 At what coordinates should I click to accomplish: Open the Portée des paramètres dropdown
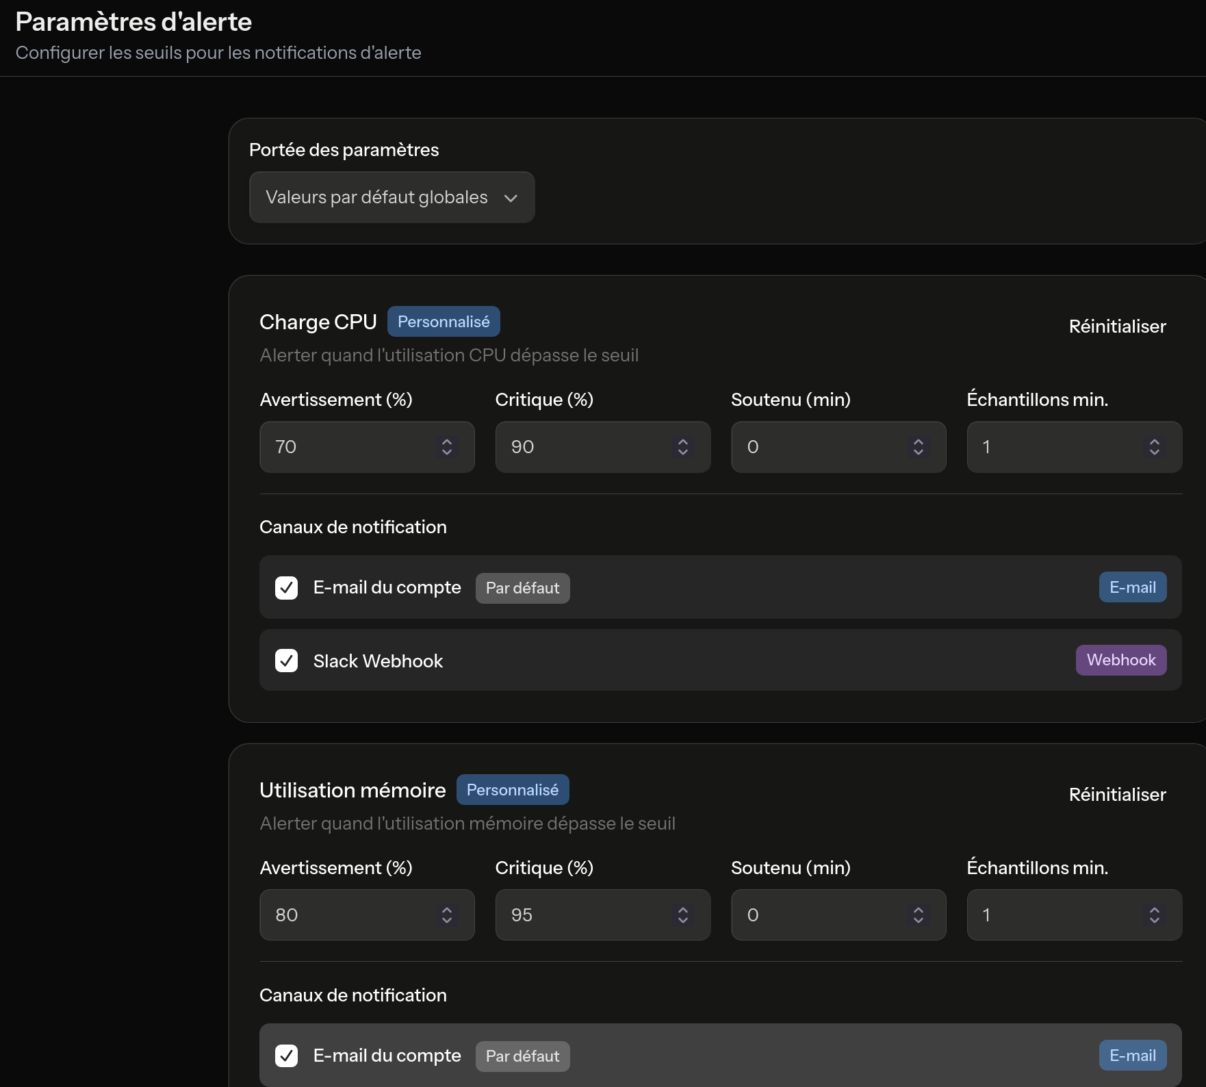(x=392, y=197)
